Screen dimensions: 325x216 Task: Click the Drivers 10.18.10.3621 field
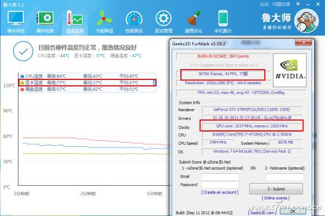[252, 118]
